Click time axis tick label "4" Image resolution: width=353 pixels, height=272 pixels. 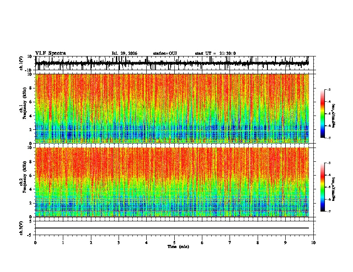[x=147, y=243]
